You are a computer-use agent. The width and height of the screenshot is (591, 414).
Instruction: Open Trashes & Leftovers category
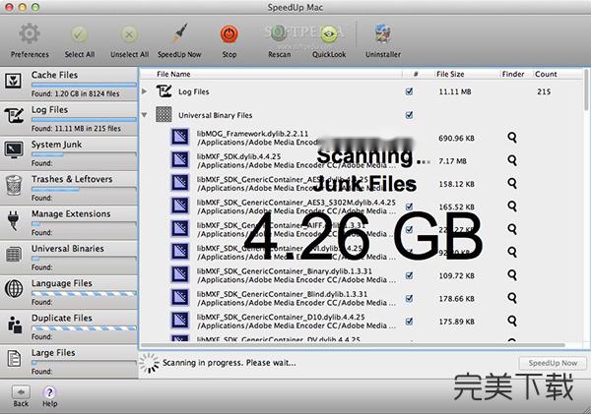[69, 188]
